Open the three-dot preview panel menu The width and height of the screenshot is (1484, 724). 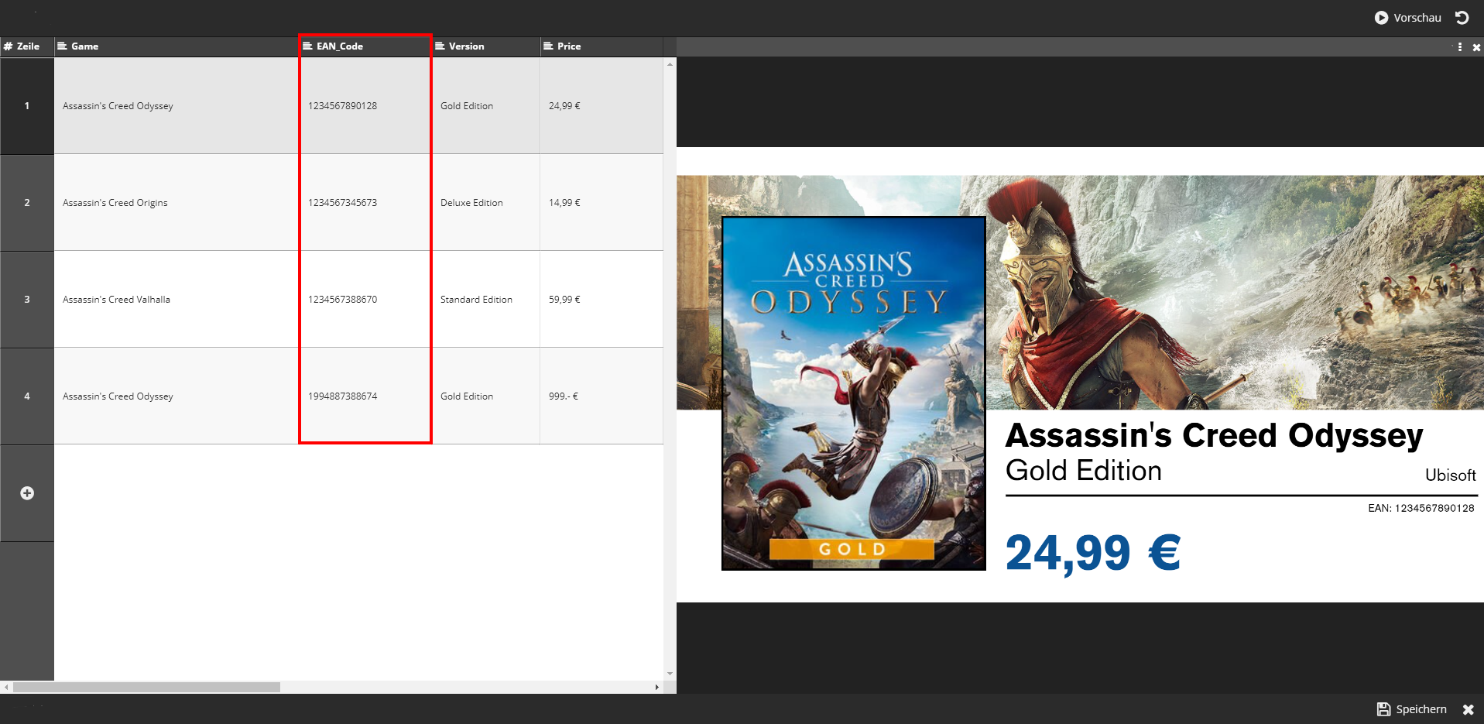(1460, 47)
